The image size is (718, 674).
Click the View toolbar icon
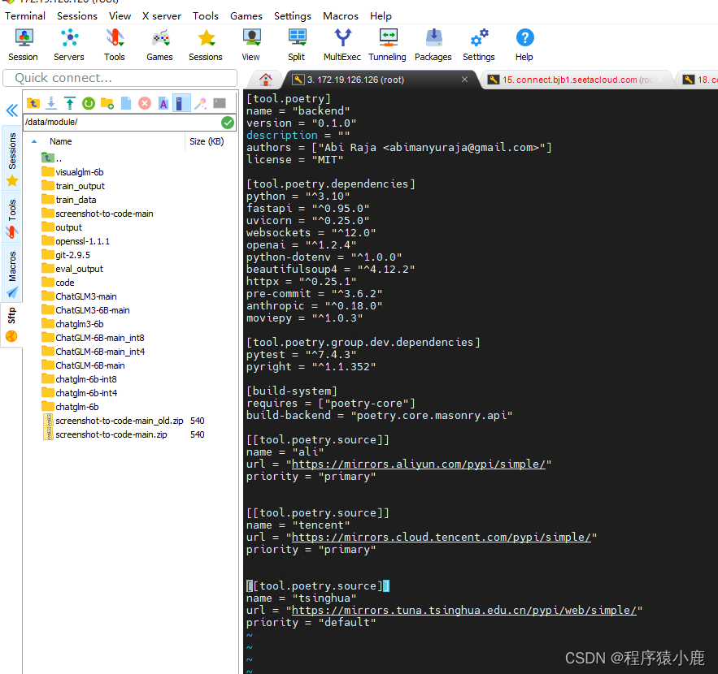[x=251, y=45]
